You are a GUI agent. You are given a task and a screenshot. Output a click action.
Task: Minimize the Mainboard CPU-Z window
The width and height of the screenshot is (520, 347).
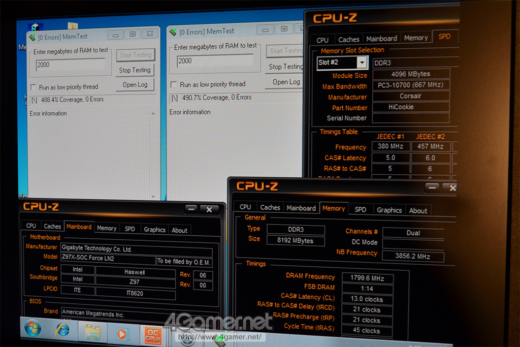coord(191,209)
